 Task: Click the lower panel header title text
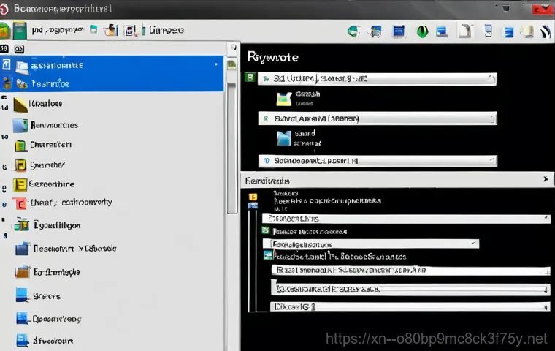coord(267,180)
